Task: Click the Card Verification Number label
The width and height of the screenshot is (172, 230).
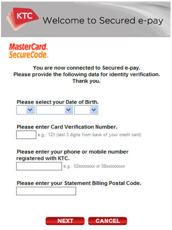Action: pos(67,127)
